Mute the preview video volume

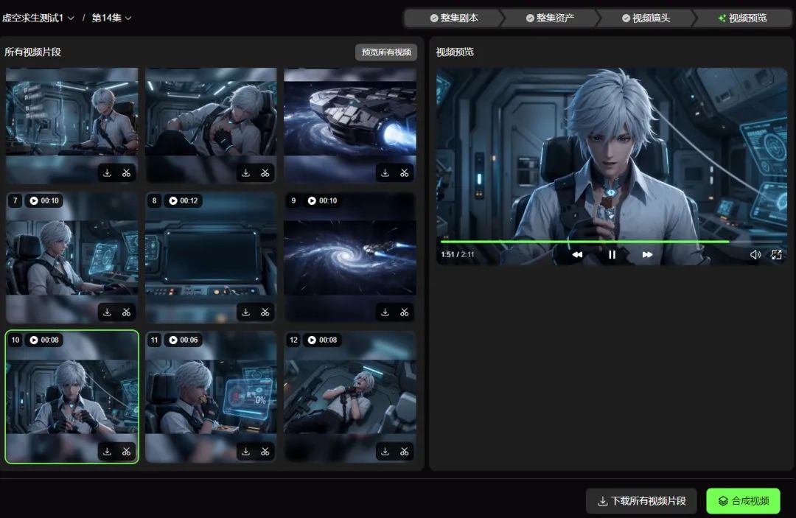[x=755, y=255]
